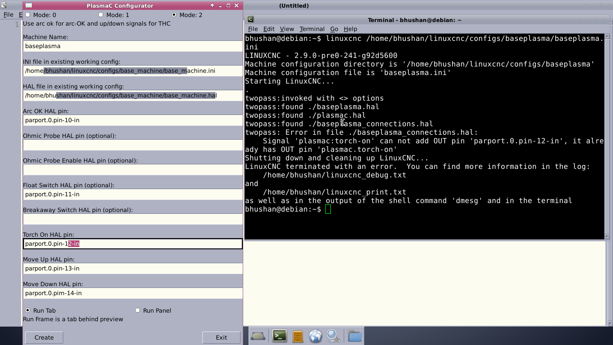Click the empty Ohmic Probe HAL pin field

133,145
